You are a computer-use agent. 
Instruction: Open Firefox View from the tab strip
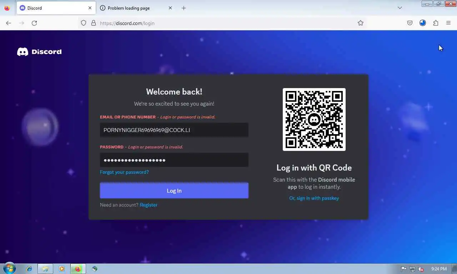click(7, 8)
